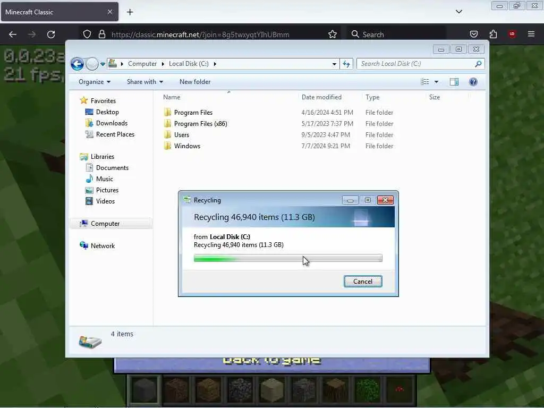Click the Firefox back arrow

pyautogui.click(x=13, y=35)
